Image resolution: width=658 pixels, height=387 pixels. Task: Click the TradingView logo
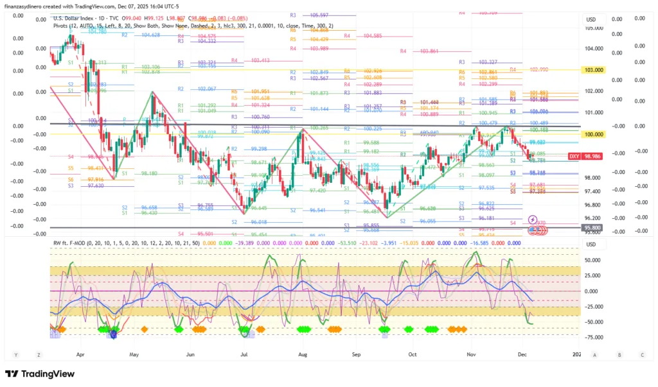tap(40, 374)
